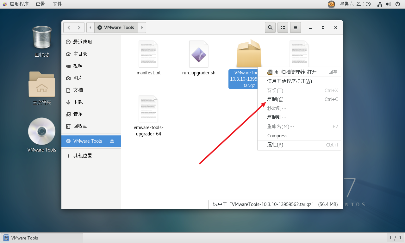Open Videos (视频) in sidebar

(91, 66)
